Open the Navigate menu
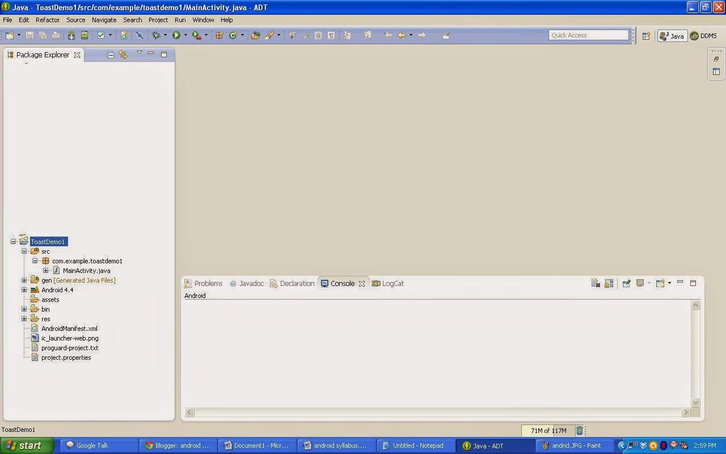Image resolution: width=726 pixels, height=454 pixels. click(x=104, y=20)
